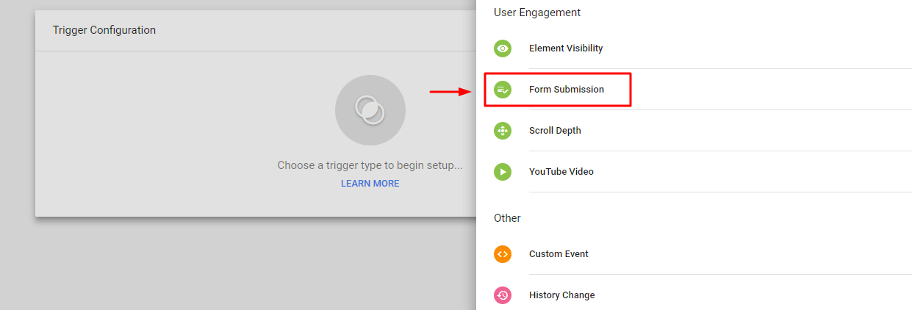Click the 'Choose a trigger type' prompt text
Image resolution: width=912 pixels, height=310 pixels.
(370, 165)
